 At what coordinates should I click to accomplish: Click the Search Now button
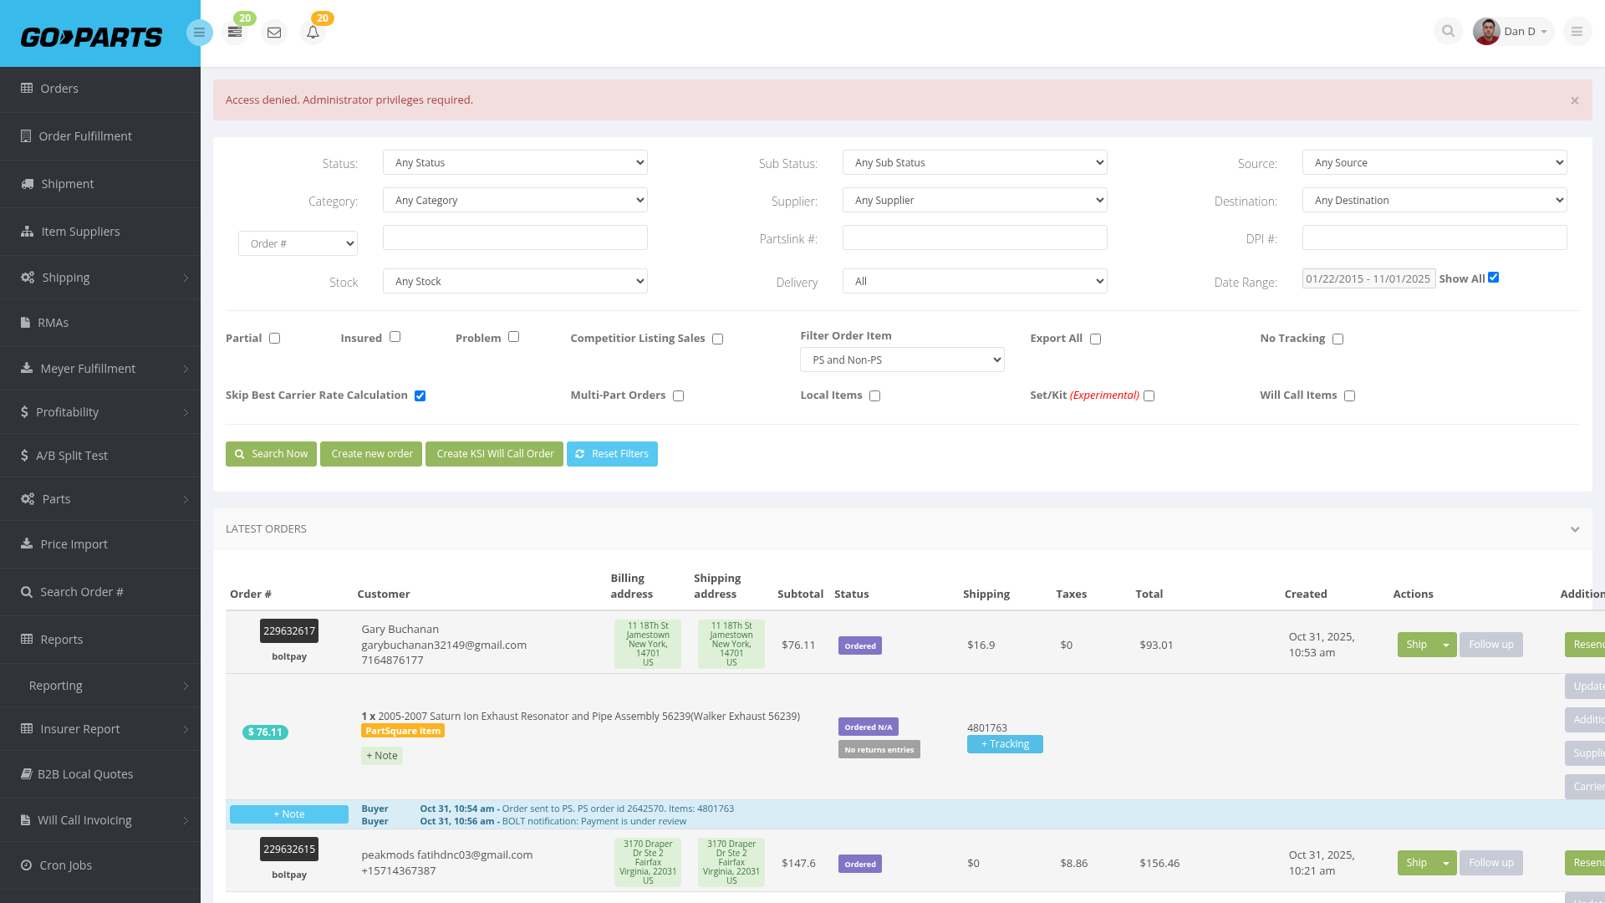[271, 454]
